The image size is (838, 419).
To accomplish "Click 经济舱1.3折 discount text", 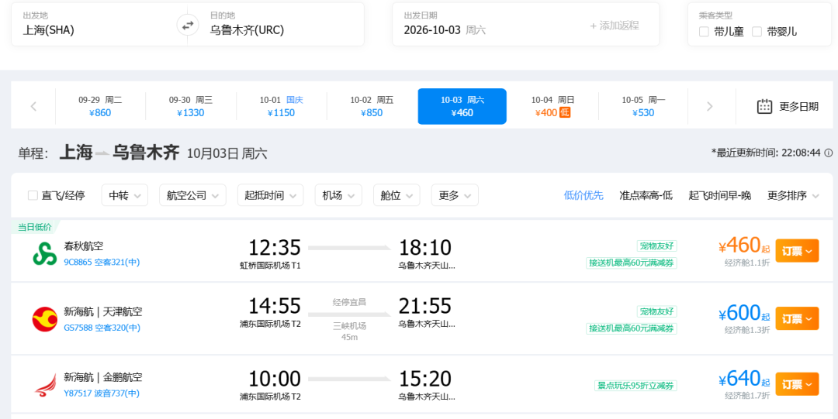I will 747,330.
